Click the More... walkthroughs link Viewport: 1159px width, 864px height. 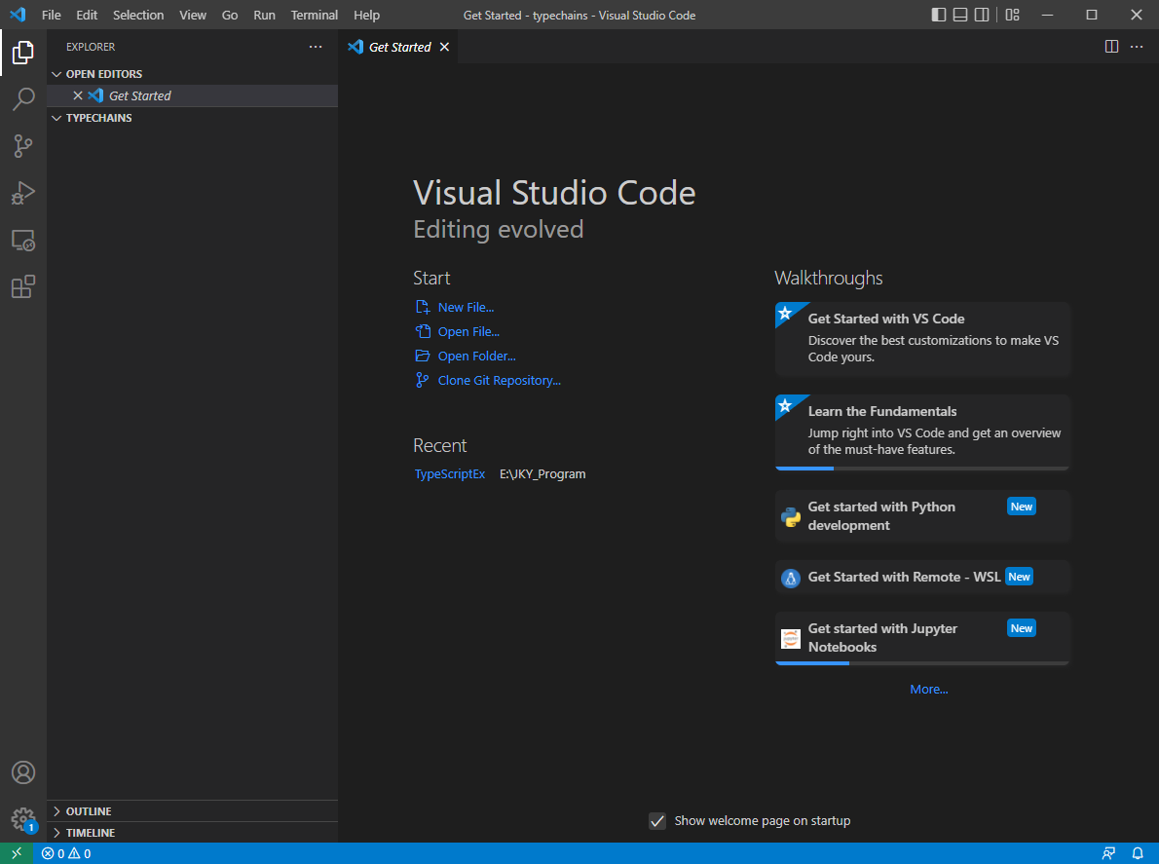click(x=929, y=690)
